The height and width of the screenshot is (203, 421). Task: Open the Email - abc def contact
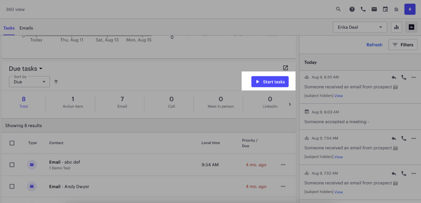click(65, 162)
